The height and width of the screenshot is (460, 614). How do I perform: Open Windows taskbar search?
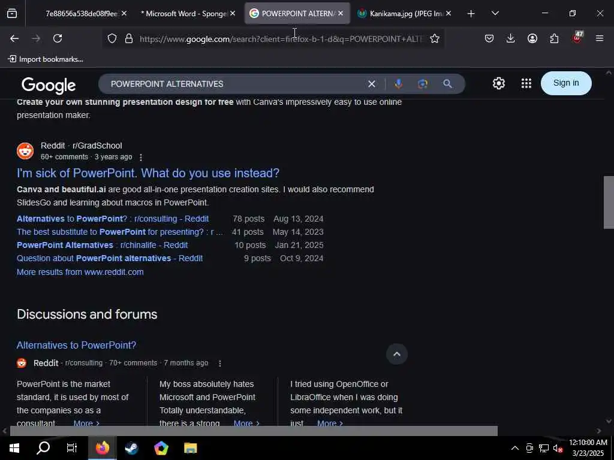click(43, 448)
